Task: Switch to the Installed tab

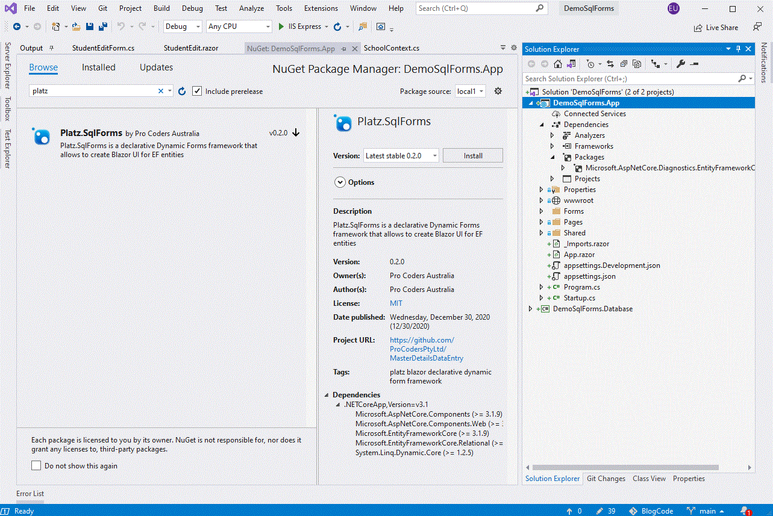Action: click(x=99, y=67)
